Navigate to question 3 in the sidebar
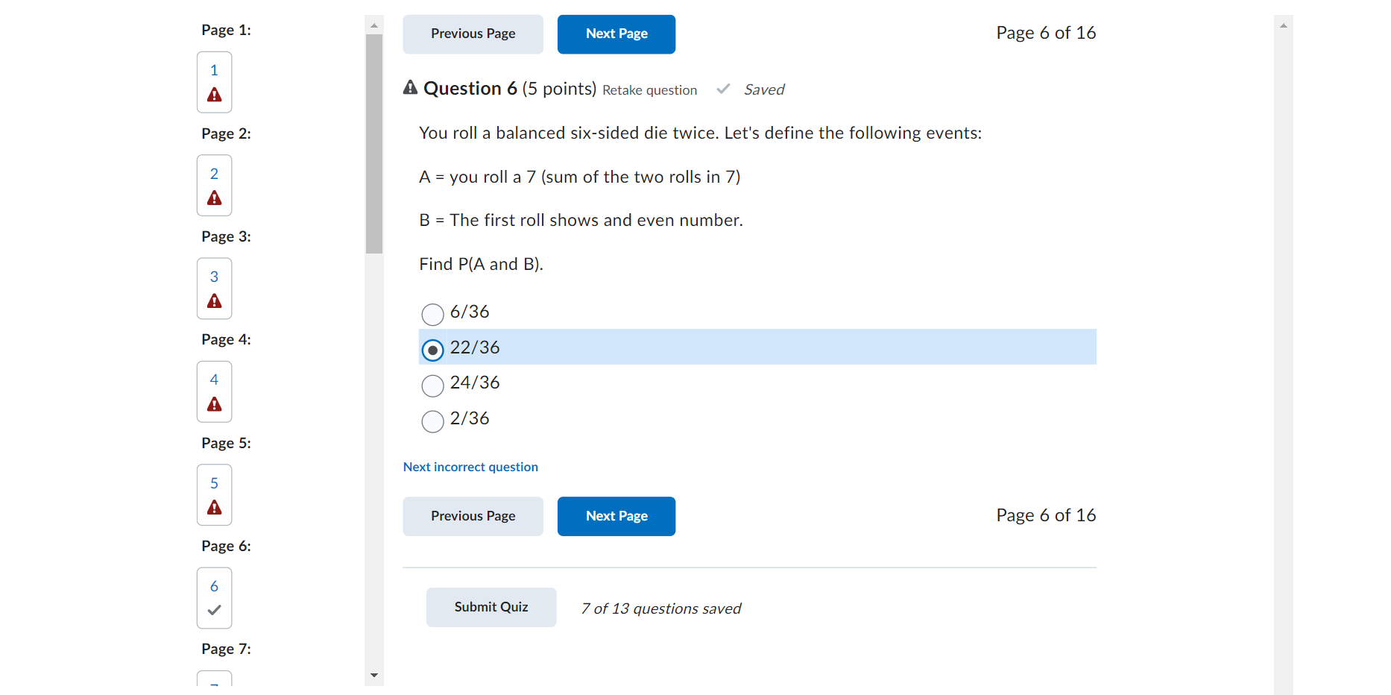1391x695 pixels. (214, 277)
